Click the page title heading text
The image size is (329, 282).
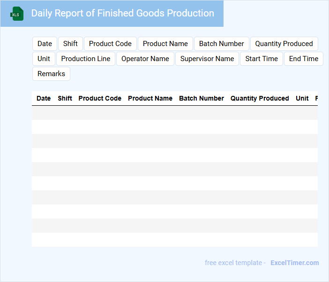122,13
